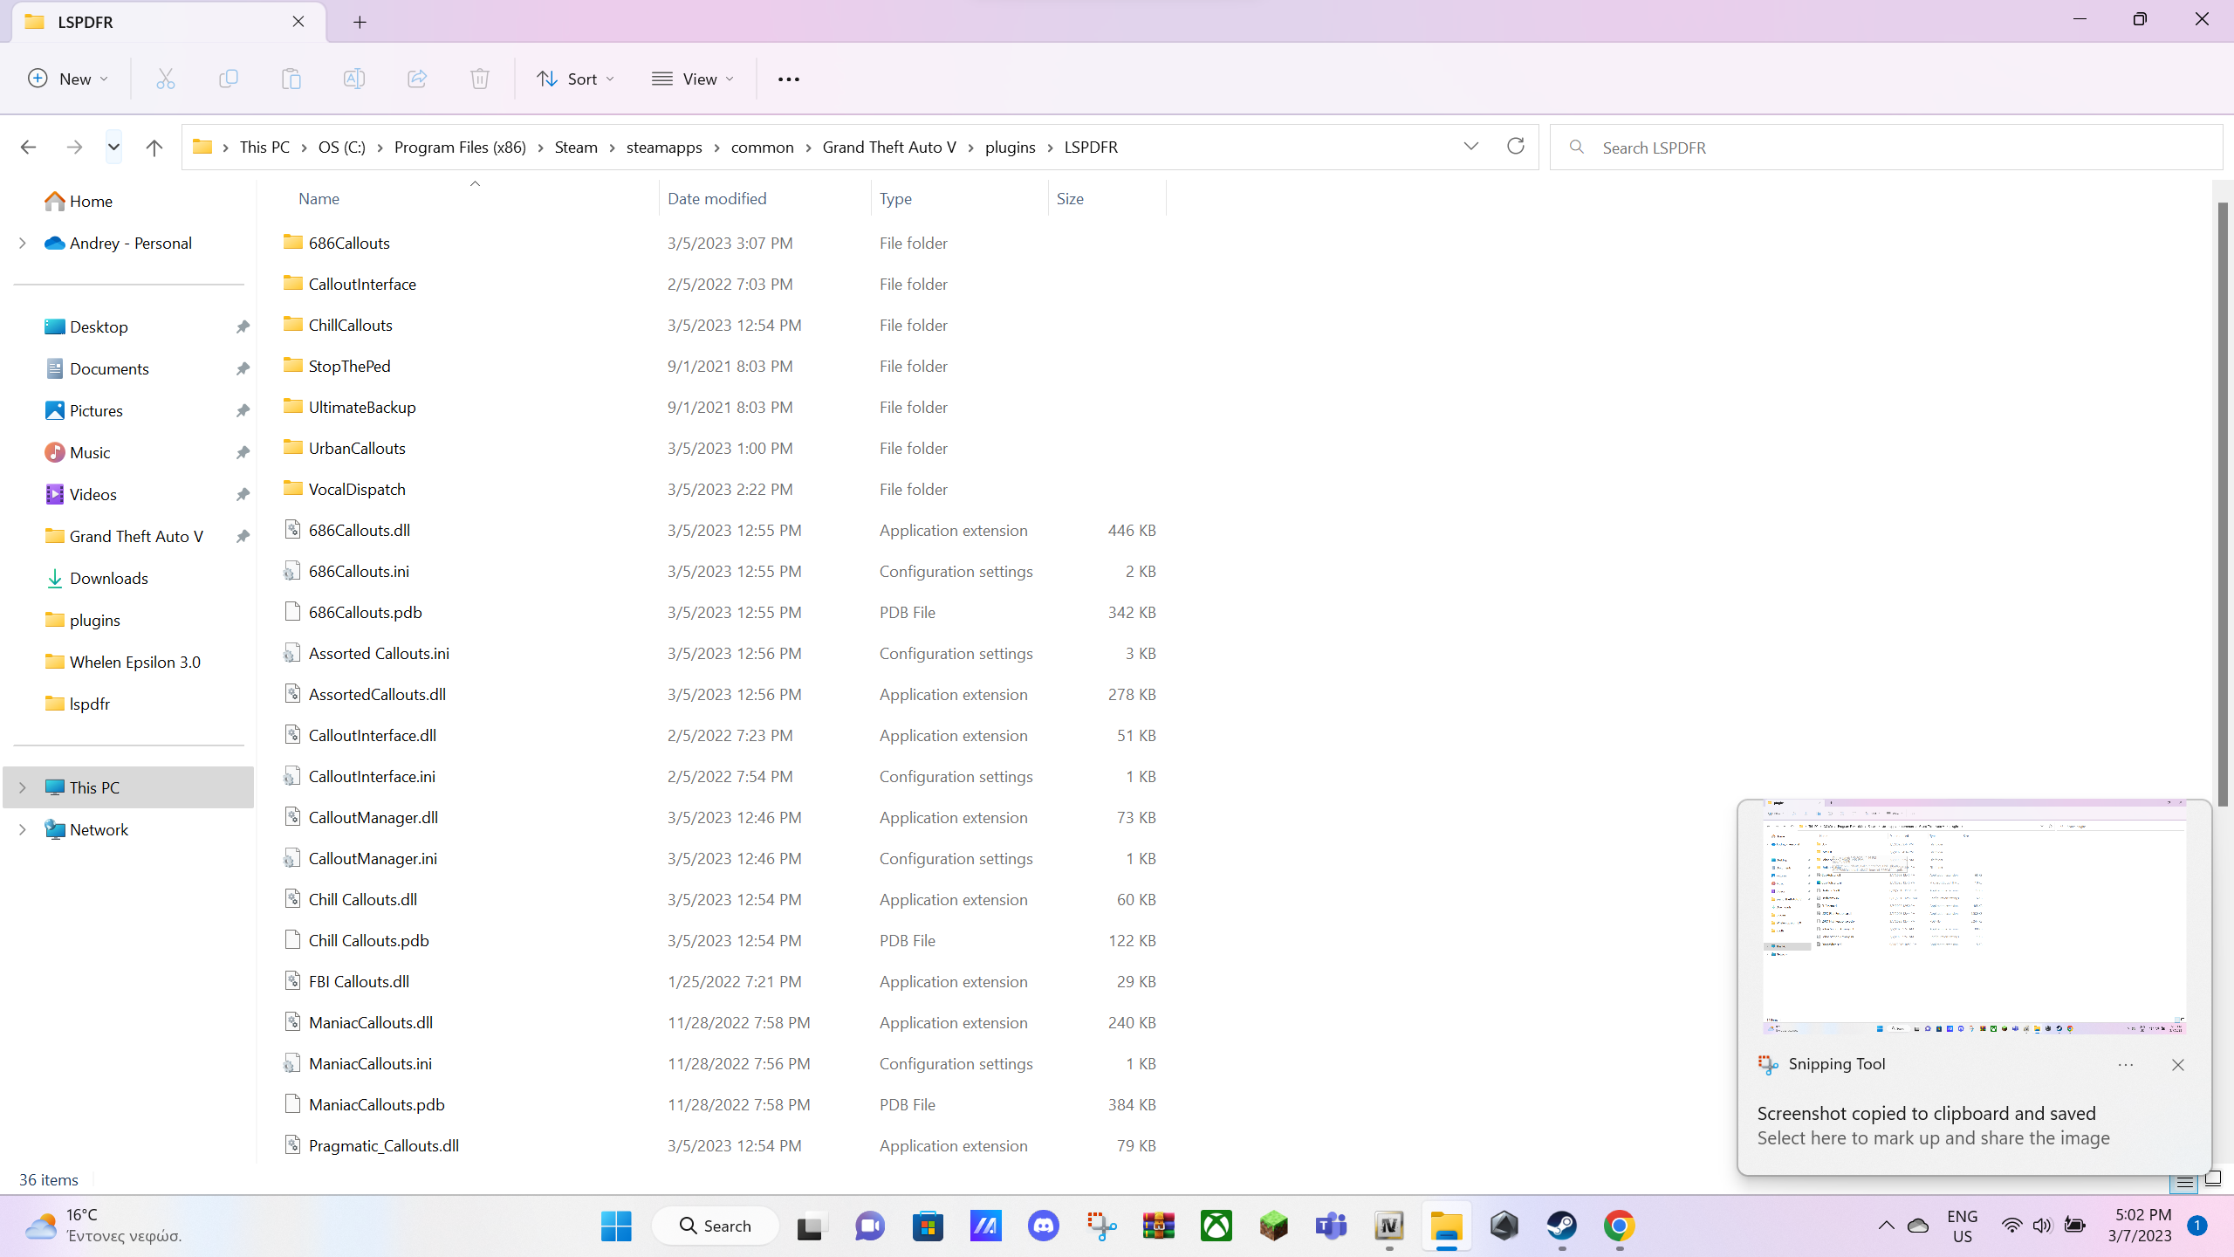Expand the This PC tree node
Viewport: 2234px width, 1257px height.
pos(23,787)
